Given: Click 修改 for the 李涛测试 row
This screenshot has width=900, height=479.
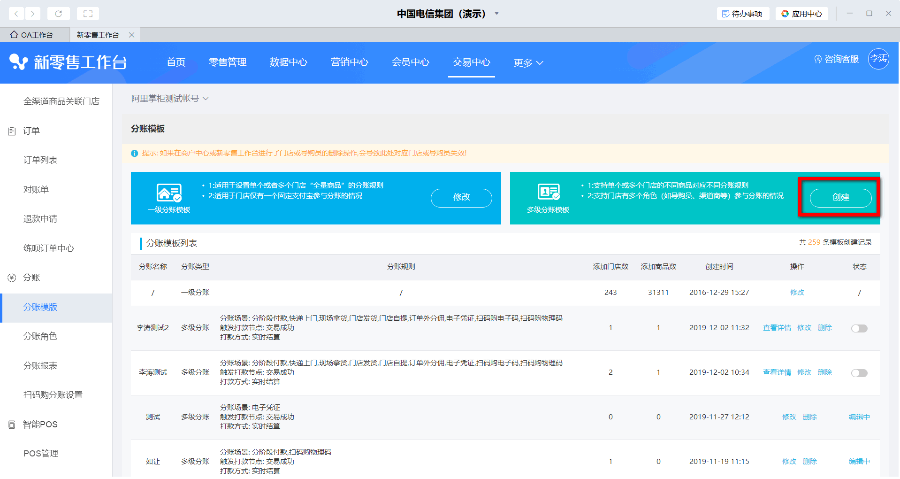Looking at the screenshot, I should (x=804, y=372).
